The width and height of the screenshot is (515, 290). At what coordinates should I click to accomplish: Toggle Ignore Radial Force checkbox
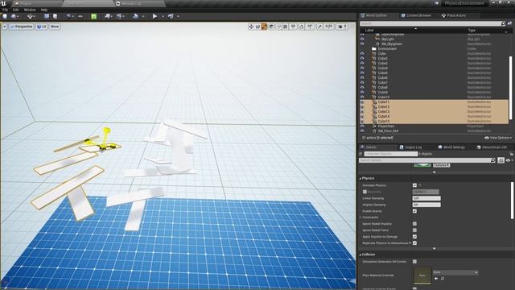415,230
